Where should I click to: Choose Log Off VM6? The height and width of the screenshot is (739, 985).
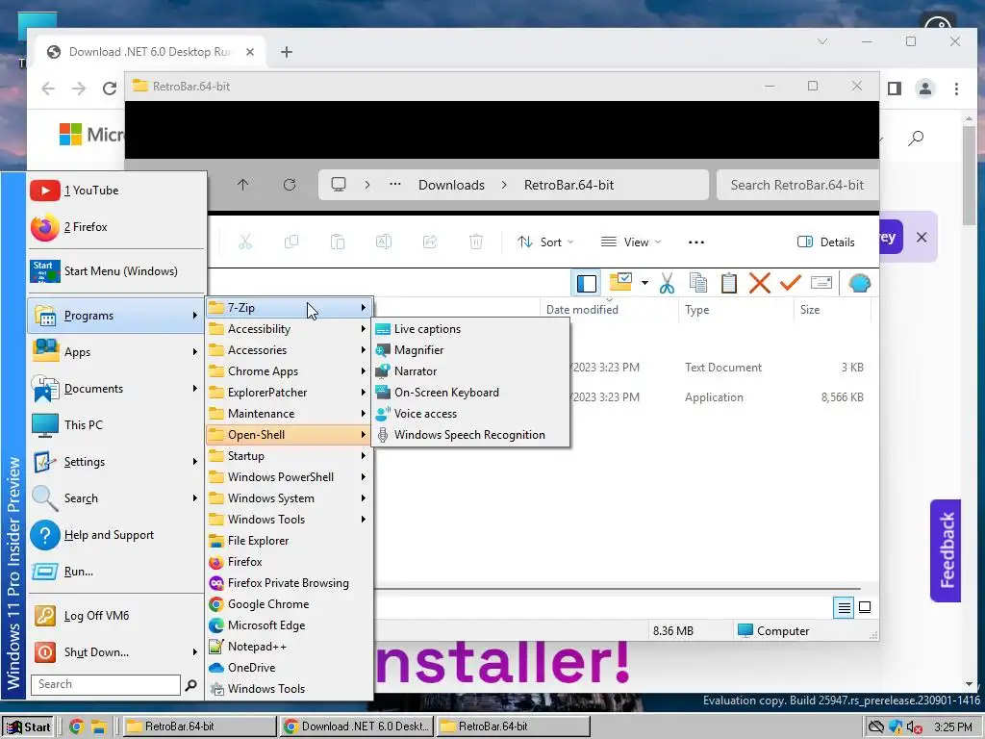pyautogui.click(x=116, y=616)
